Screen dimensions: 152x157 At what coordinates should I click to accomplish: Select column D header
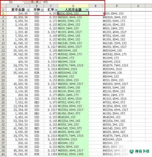click(x=73, y=6)
